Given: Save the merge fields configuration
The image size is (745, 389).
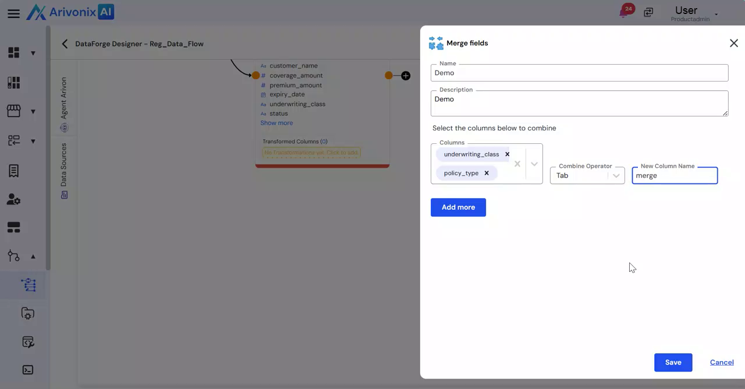Looking at the screenshot, I should (673, 362).
